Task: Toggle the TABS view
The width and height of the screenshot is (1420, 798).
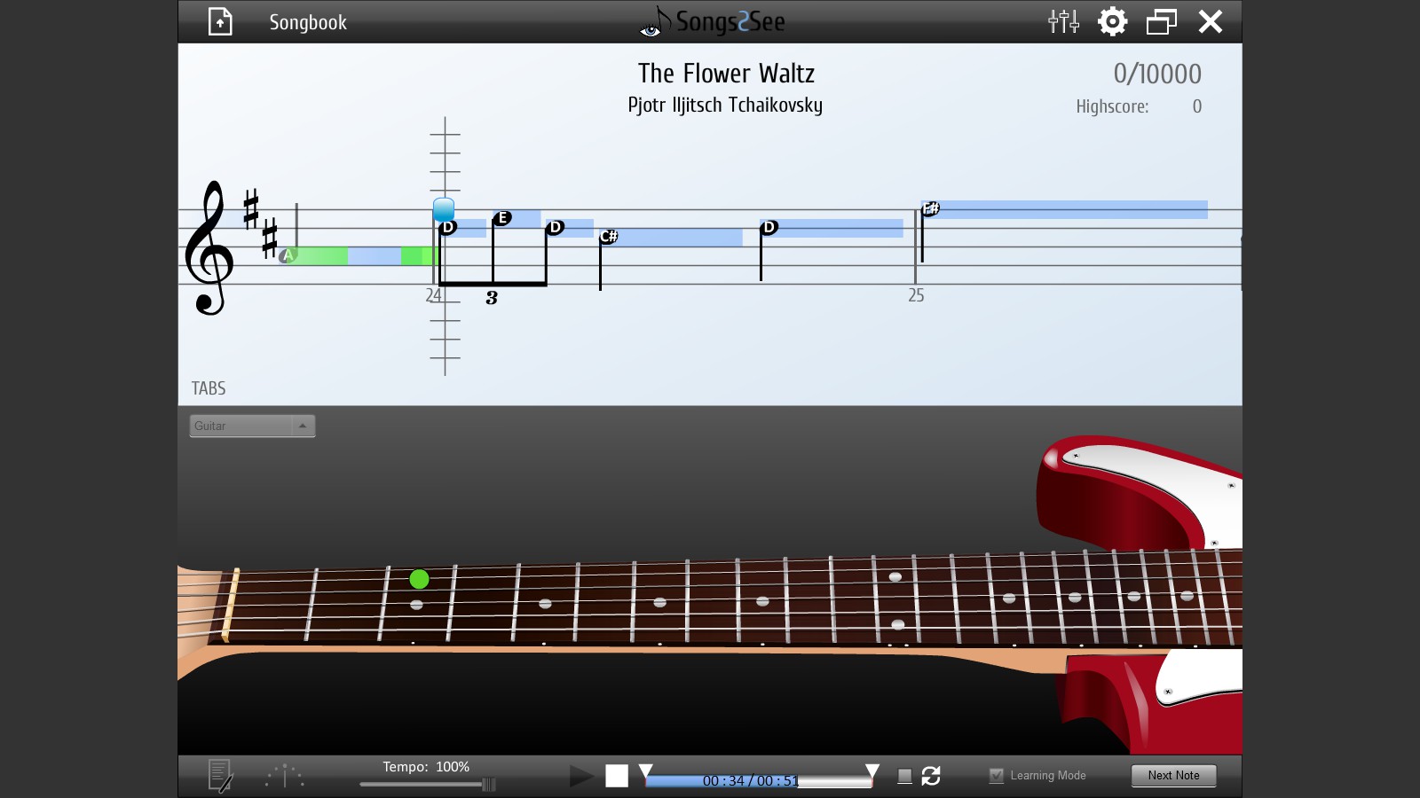Action: [209, 388]
